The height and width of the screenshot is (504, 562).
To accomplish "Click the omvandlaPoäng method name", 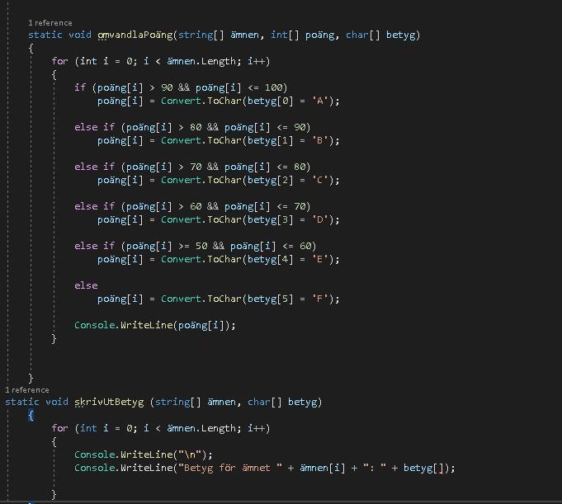I will coord(135,35).
